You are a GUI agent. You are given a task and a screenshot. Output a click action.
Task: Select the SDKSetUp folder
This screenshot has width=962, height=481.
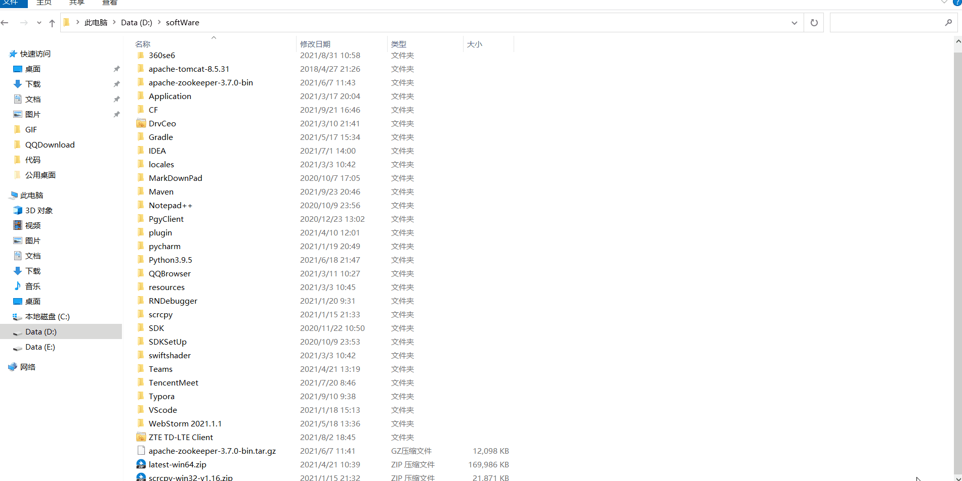(168, 342)
